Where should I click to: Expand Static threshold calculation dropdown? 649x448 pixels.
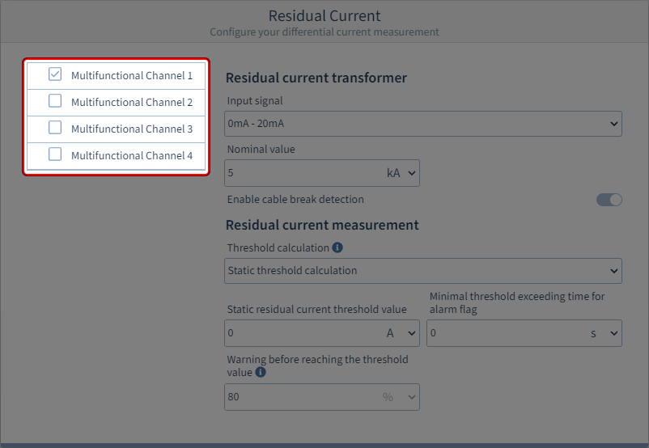pyautogui.click(x=422, y=270)
